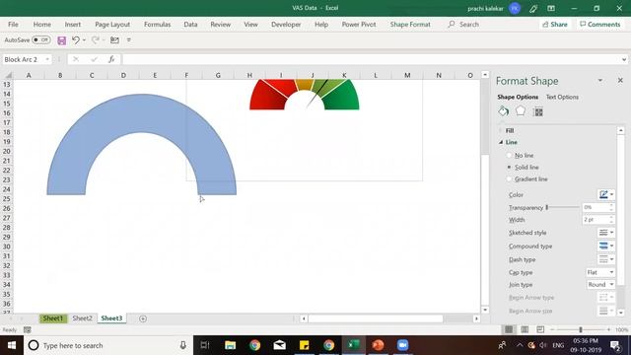
Task: Open the File menu
Action: coord(13,24)
